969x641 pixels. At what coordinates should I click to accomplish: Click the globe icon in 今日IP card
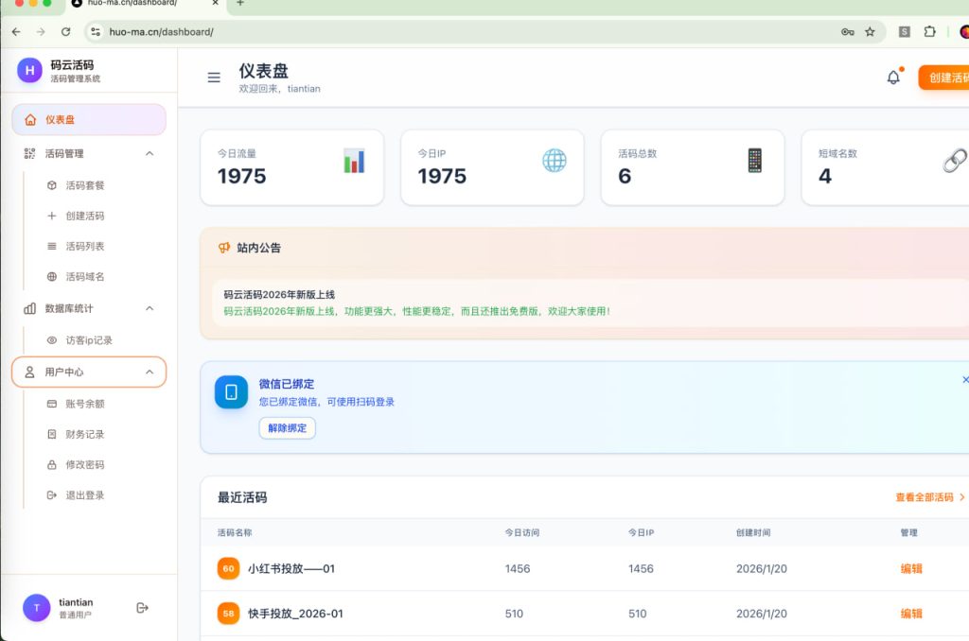(x=555, y=161)
